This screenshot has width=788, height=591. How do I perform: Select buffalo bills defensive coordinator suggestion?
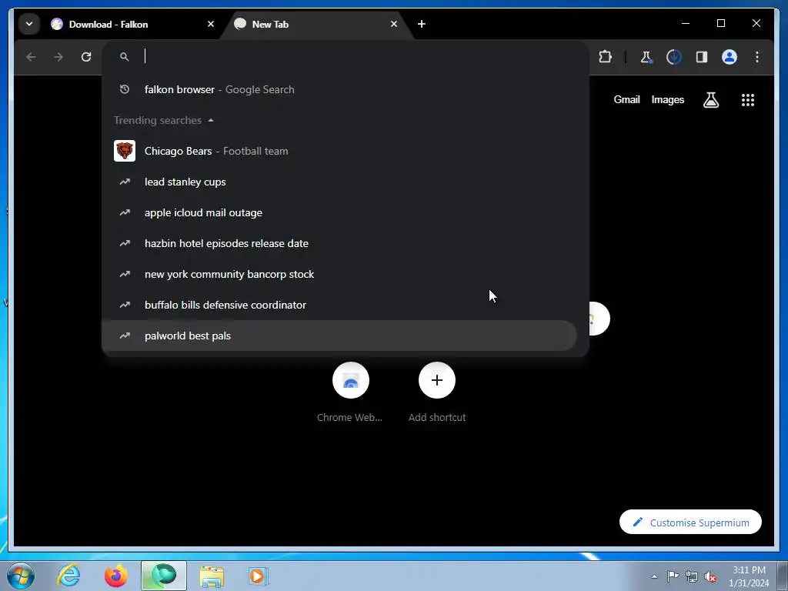339,305
